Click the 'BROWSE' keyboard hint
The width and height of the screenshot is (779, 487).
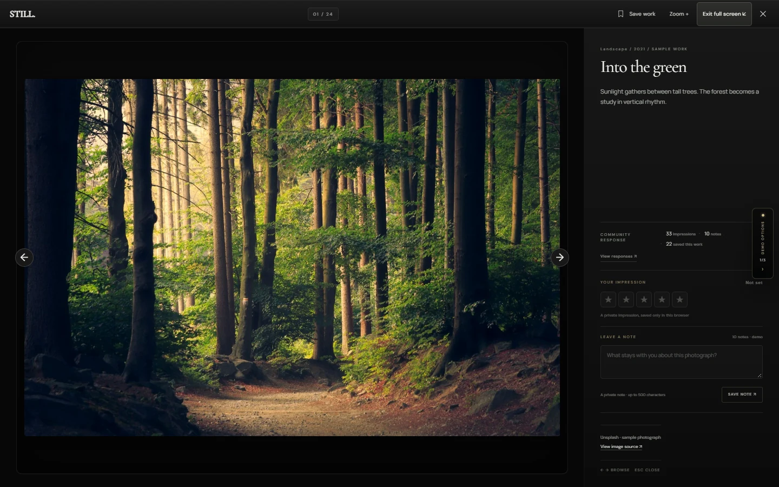click(x=620, y=470)
